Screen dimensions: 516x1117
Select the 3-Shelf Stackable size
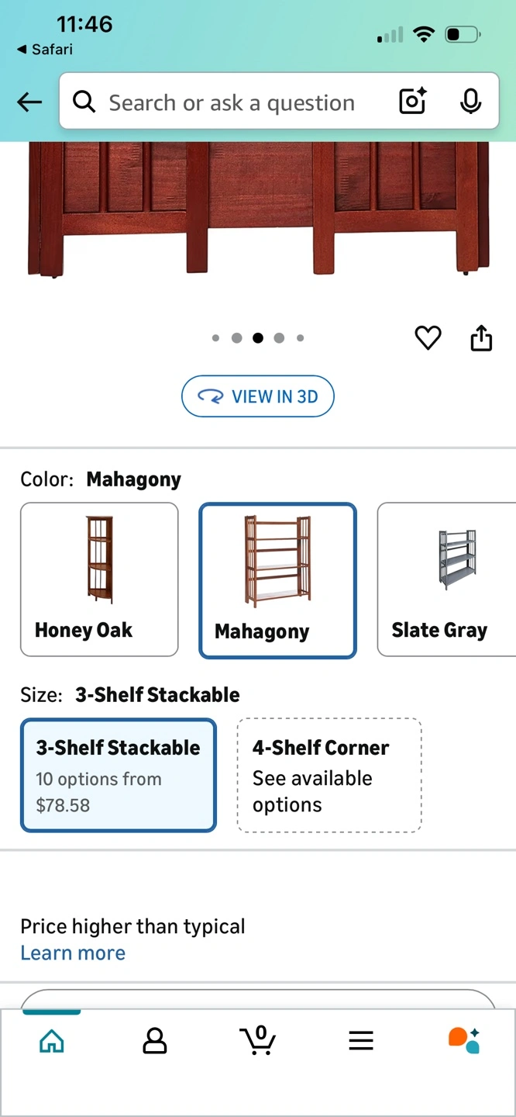(x=119, y=775)
